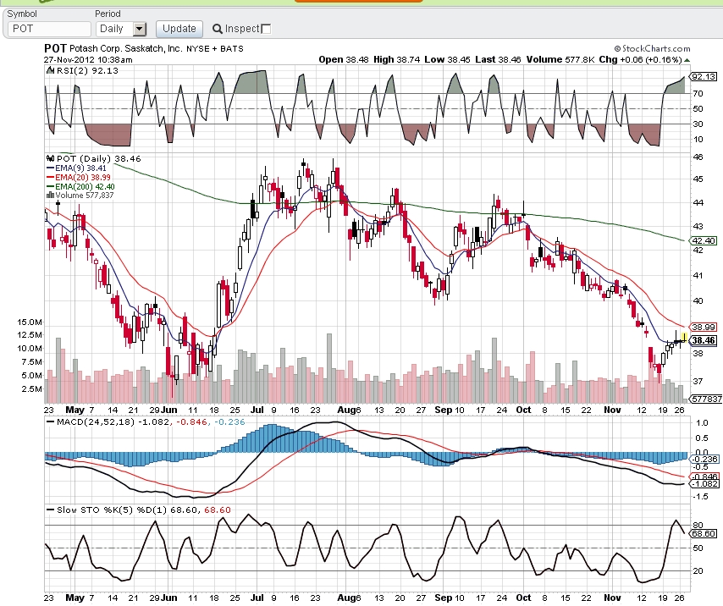Screen dimensions: 723x606
Task: Click the 'High 38.74' header value
Action: point(396,59)
